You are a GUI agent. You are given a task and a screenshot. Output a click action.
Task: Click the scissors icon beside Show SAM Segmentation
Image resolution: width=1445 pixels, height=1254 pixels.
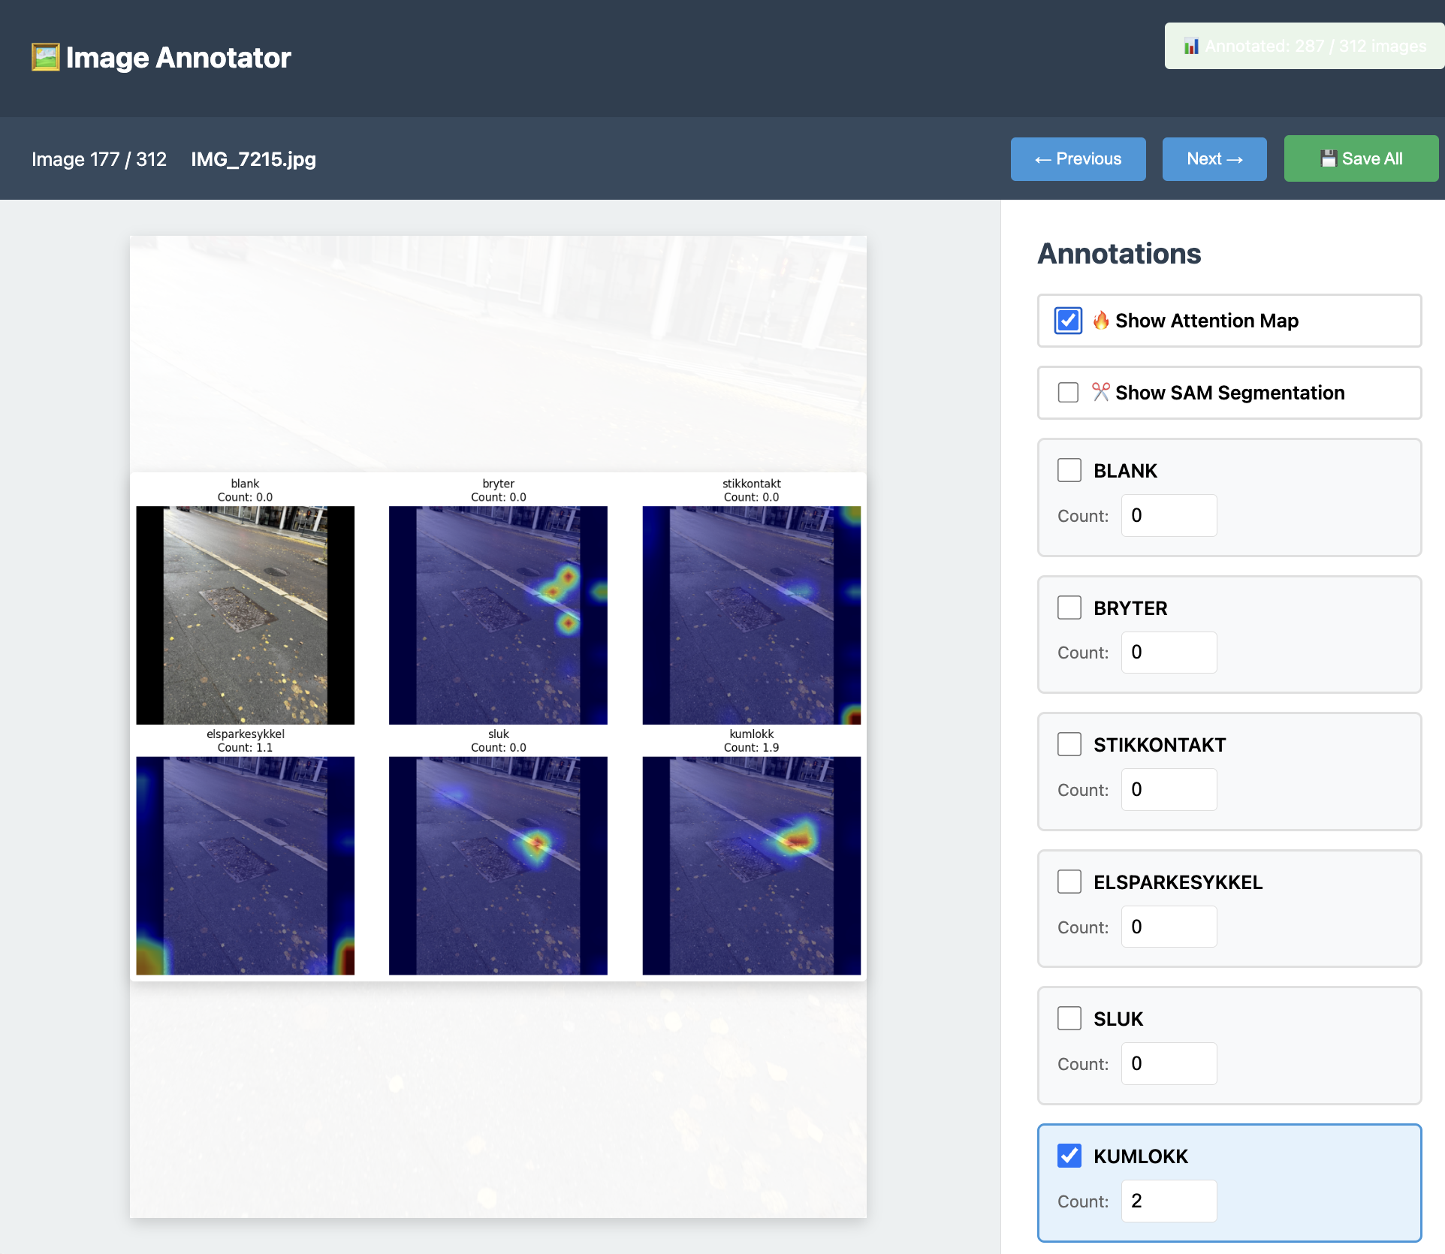(x=1101, y=392)
